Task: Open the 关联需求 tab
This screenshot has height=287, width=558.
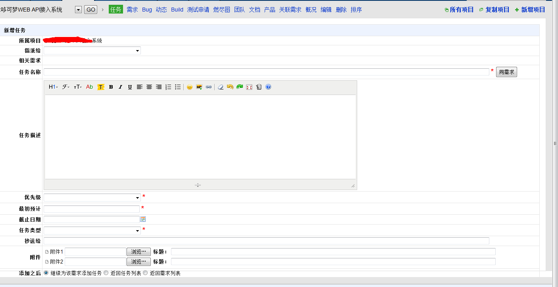Action: [x=290, y=10]
